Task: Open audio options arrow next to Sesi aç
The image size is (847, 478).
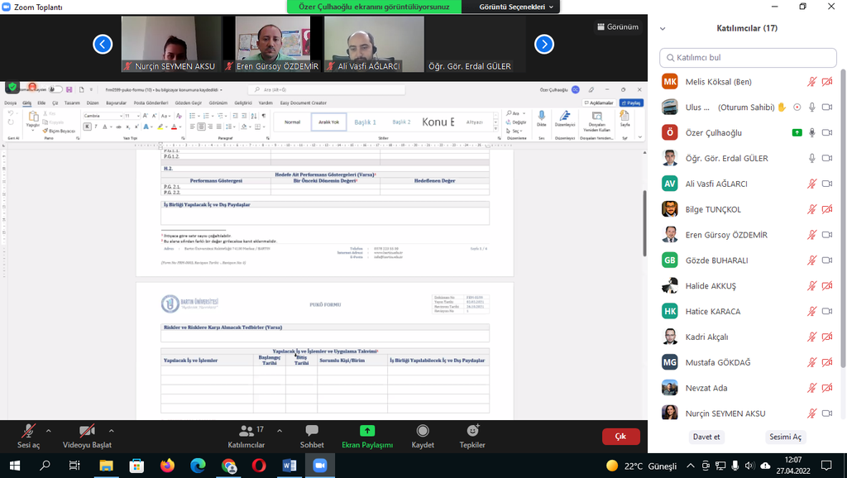Action: 49,431
